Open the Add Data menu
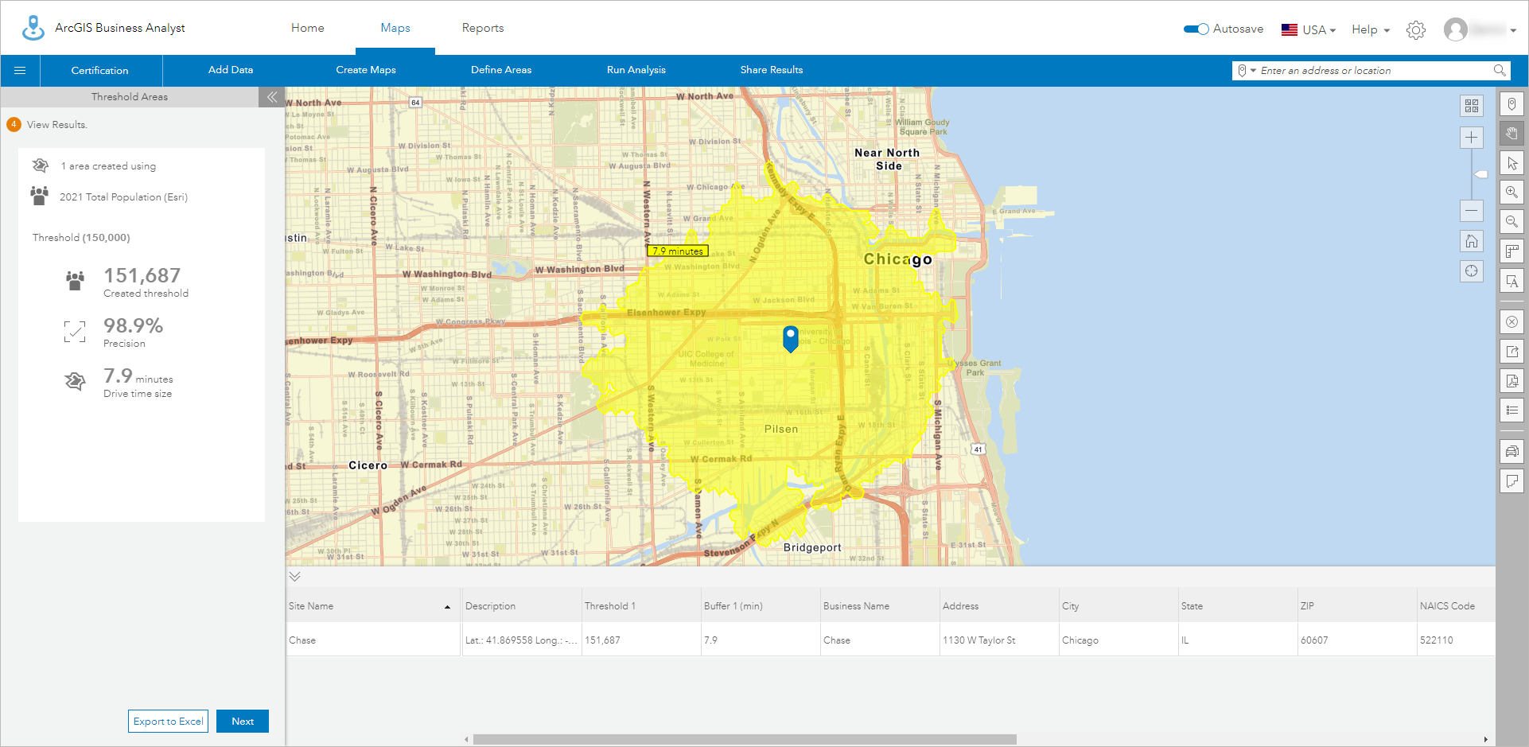Viewport: 1529px width, 747px height. coord(231,70)
